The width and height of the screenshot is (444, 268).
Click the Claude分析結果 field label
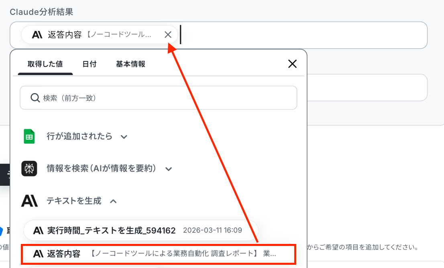41,12
